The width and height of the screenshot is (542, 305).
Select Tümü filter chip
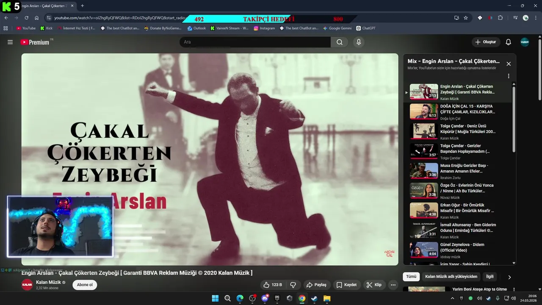(x=411, y=277)
